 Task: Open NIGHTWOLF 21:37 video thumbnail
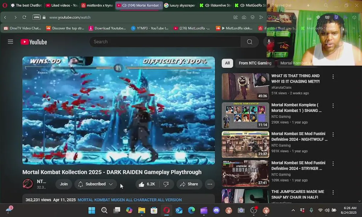pos(245,144)
